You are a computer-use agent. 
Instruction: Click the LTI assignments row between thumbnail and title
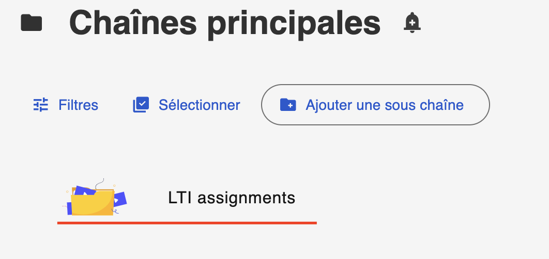point(147,199)
